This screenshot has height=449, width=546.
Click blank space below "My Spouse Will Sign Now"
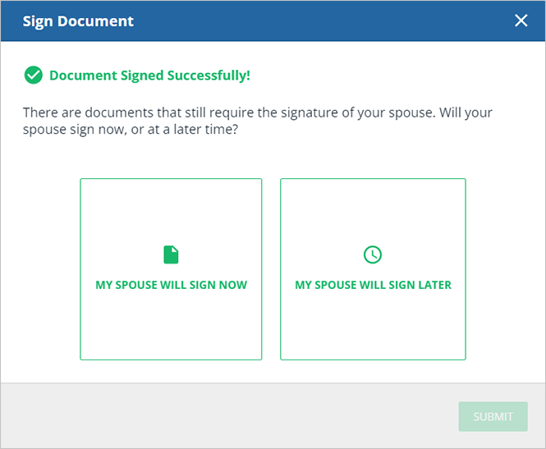171,328
